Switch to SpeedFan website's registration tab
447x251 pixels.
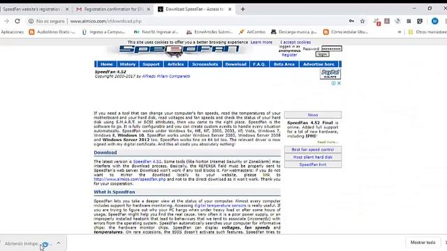pyautogui.click(x=32, y=9)
